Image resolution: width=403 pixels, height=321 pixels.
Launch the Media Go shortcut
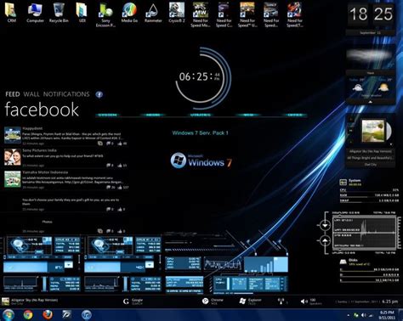click(129, 12)
